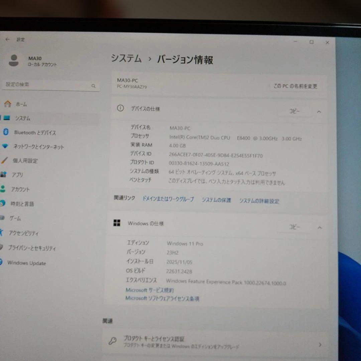This screenshot has height=361, width=361.
Task: Click the Windows logo in Windows specifications
Action: pos(117,223)
